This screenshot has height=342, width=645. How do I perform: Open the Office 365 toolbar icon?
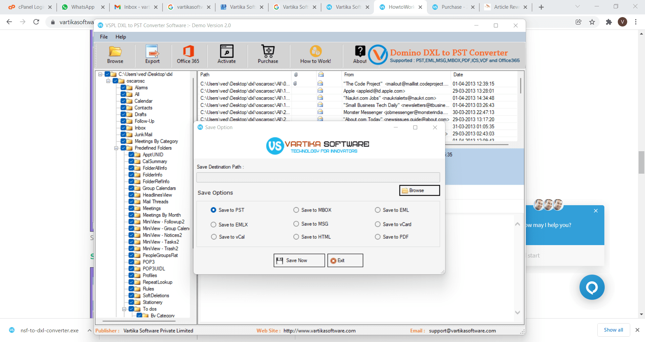pyautogui.click(x=188, y=51)
